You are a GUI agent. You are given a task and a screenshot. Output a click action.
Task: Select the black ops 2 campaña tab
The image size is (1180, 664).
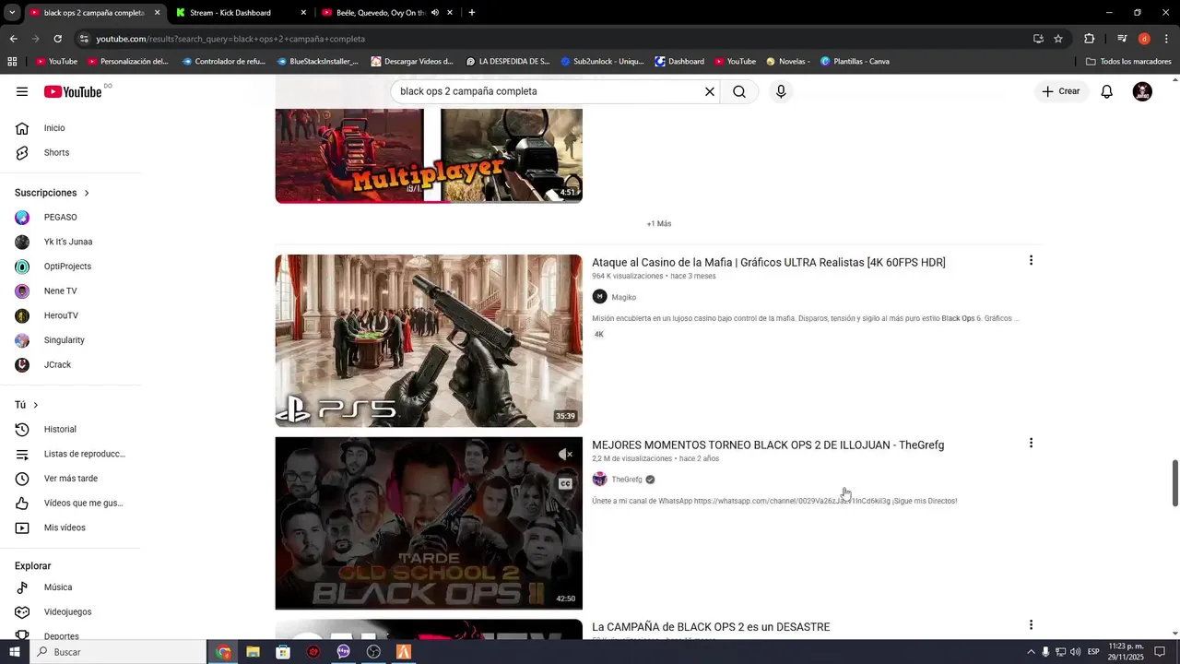(93, 13)
